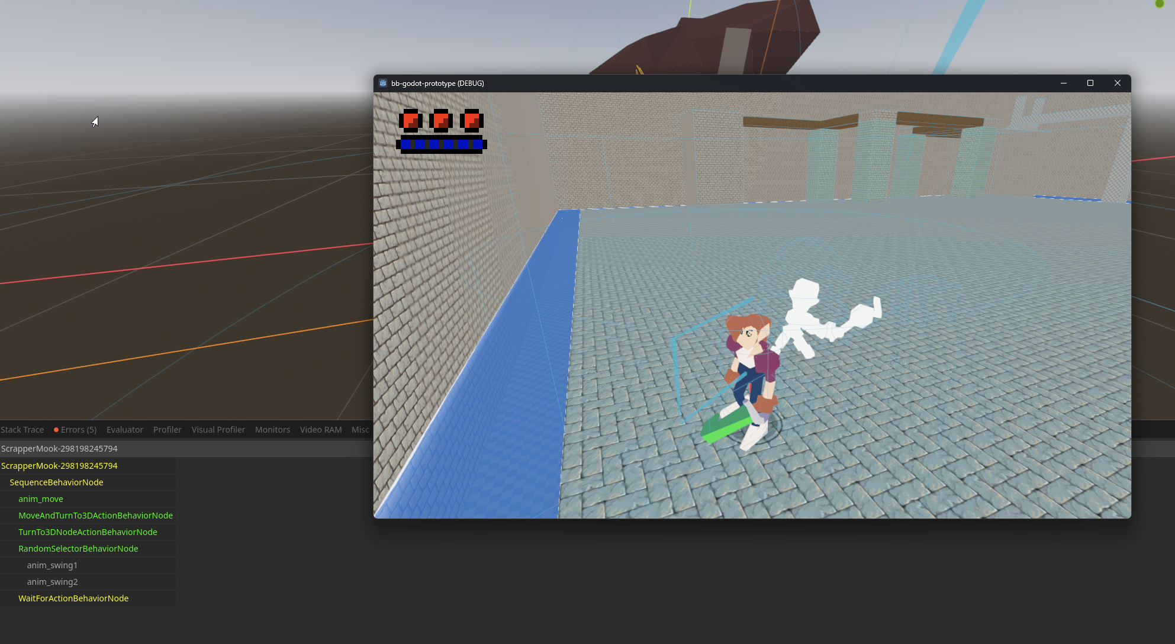Image resolution: width=1175 pixels, height=644 pixels.
Task: Click the third red health gem icon
Action: coord(472,120)
